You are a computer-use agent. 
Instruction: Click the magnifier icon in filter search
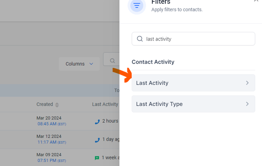[140, 39]
